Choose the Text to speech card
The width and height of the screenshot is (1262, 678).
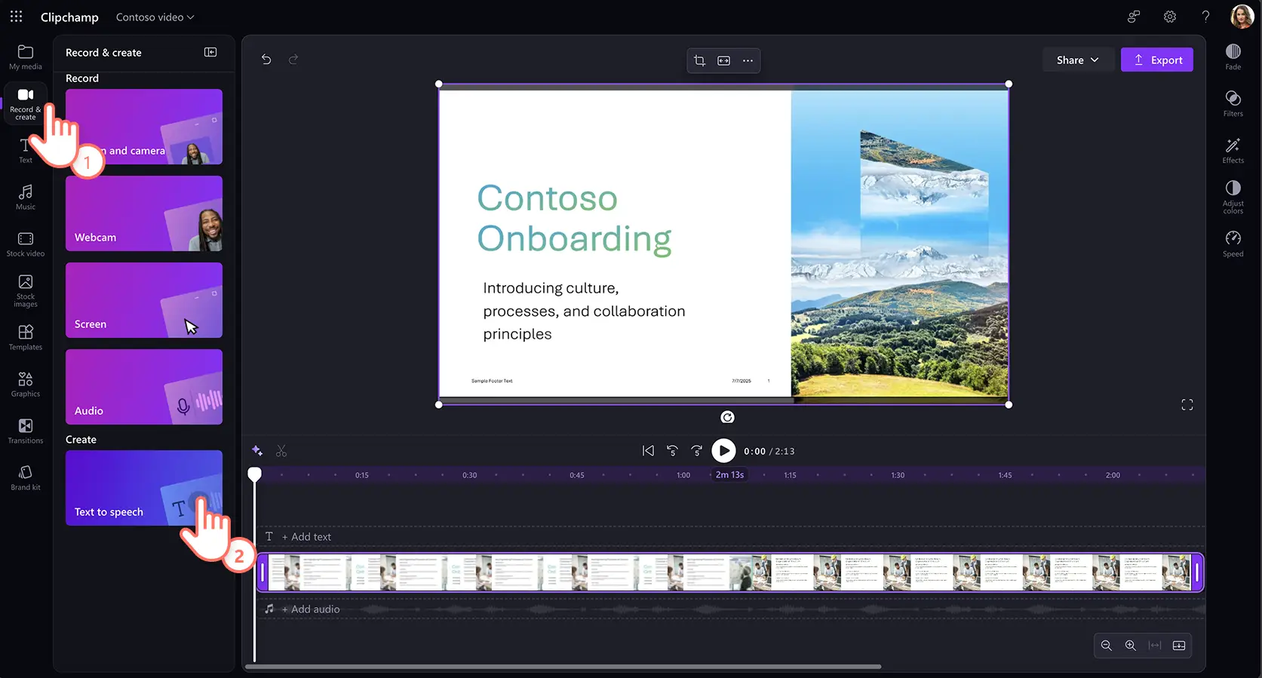tap(144, 488)
